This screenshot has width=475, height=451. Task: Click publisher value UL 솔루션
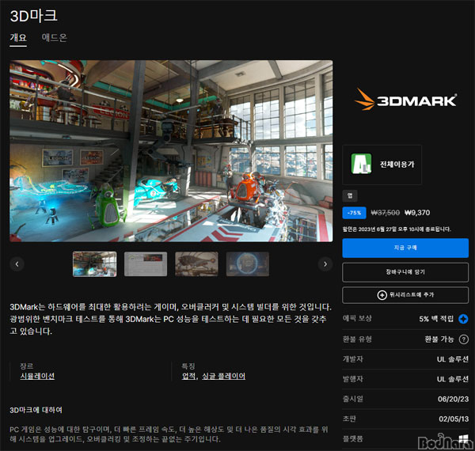453,379
